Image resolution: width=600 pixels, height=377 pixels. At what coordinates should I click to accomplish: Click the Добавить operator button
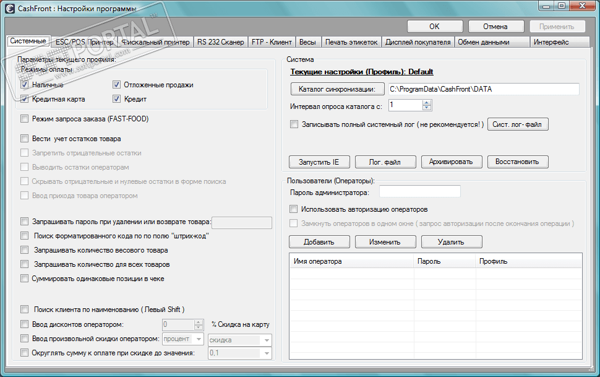319,242
